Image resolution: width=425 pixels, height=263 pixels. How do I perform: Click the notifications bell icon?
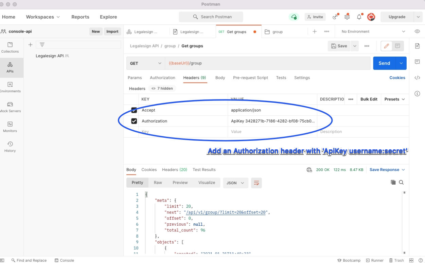(x=358, y=17)
